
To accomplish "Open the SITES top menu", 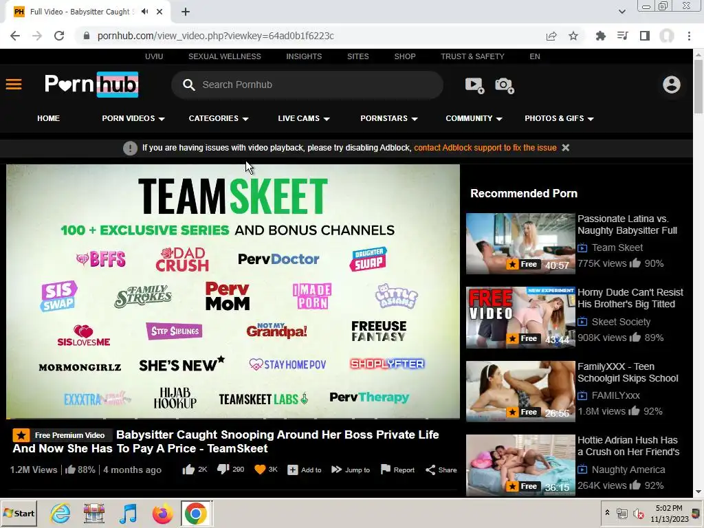I will coord(357,56).
